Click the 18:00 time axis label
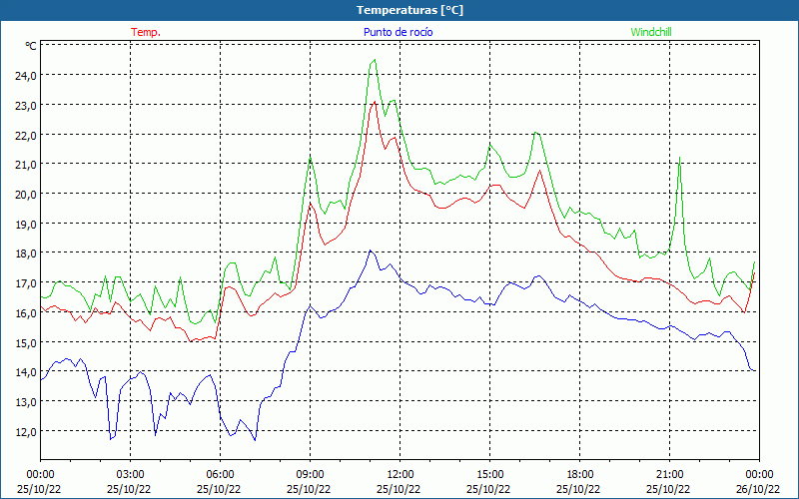Image resolution: width=799 pixels, height=499 pixels. 579,475
